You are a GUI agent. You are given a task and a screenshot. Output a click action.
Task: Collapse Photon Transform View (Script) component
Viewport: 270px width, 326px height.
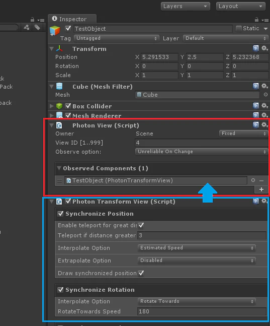[x=51, y=202]
